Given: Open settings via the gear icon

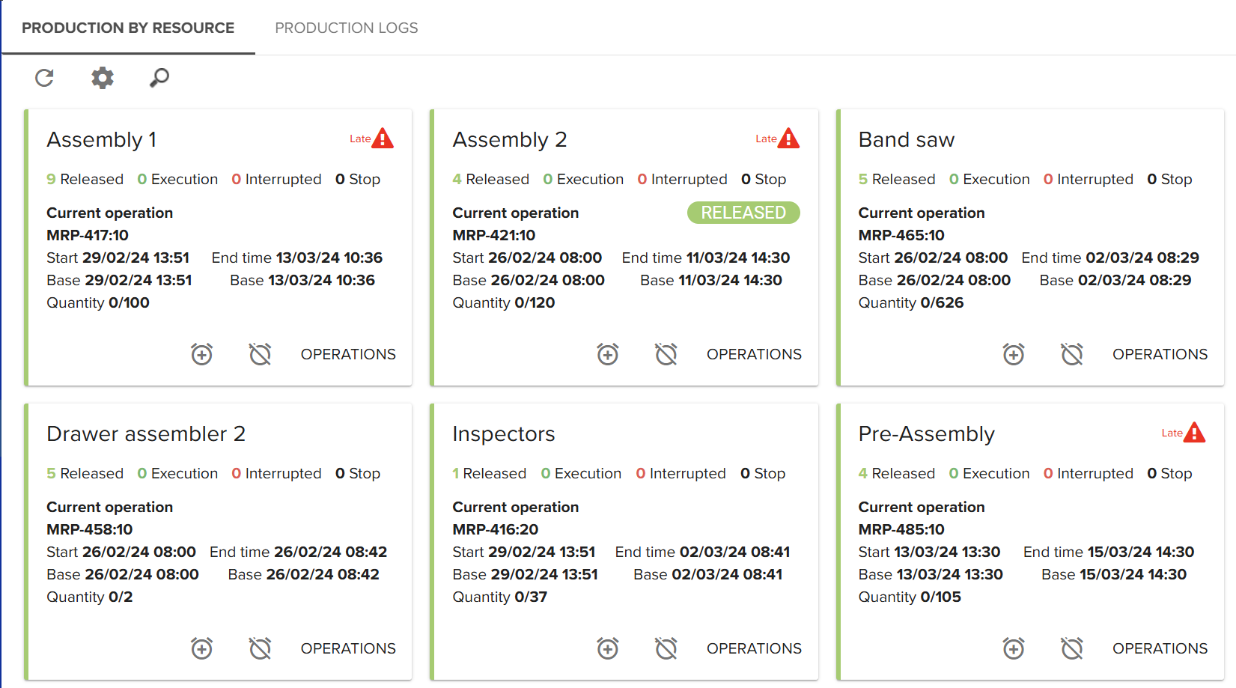Looking at the screenshot, I should click(x=103, y=78).
